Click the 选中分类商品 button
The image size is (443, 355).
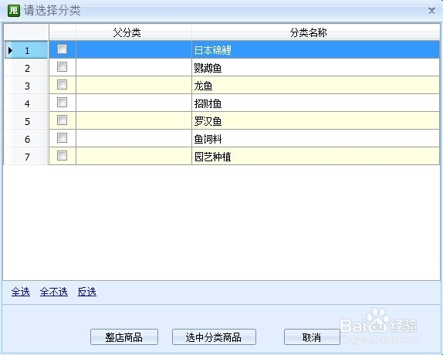coord(214,337)
